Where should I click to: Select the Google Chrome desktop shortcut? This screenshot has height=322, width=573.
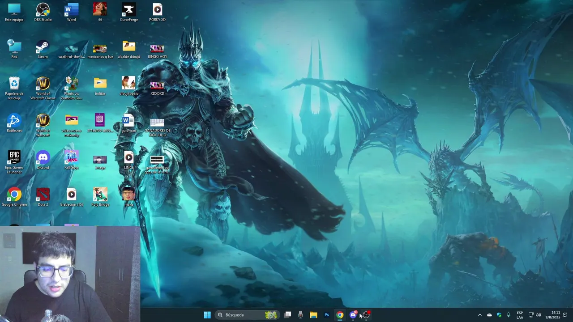14,197
